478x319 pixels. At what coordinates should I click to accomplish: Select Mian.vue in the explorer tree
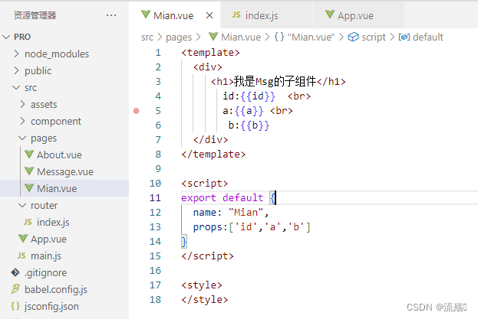pos(64,188)
